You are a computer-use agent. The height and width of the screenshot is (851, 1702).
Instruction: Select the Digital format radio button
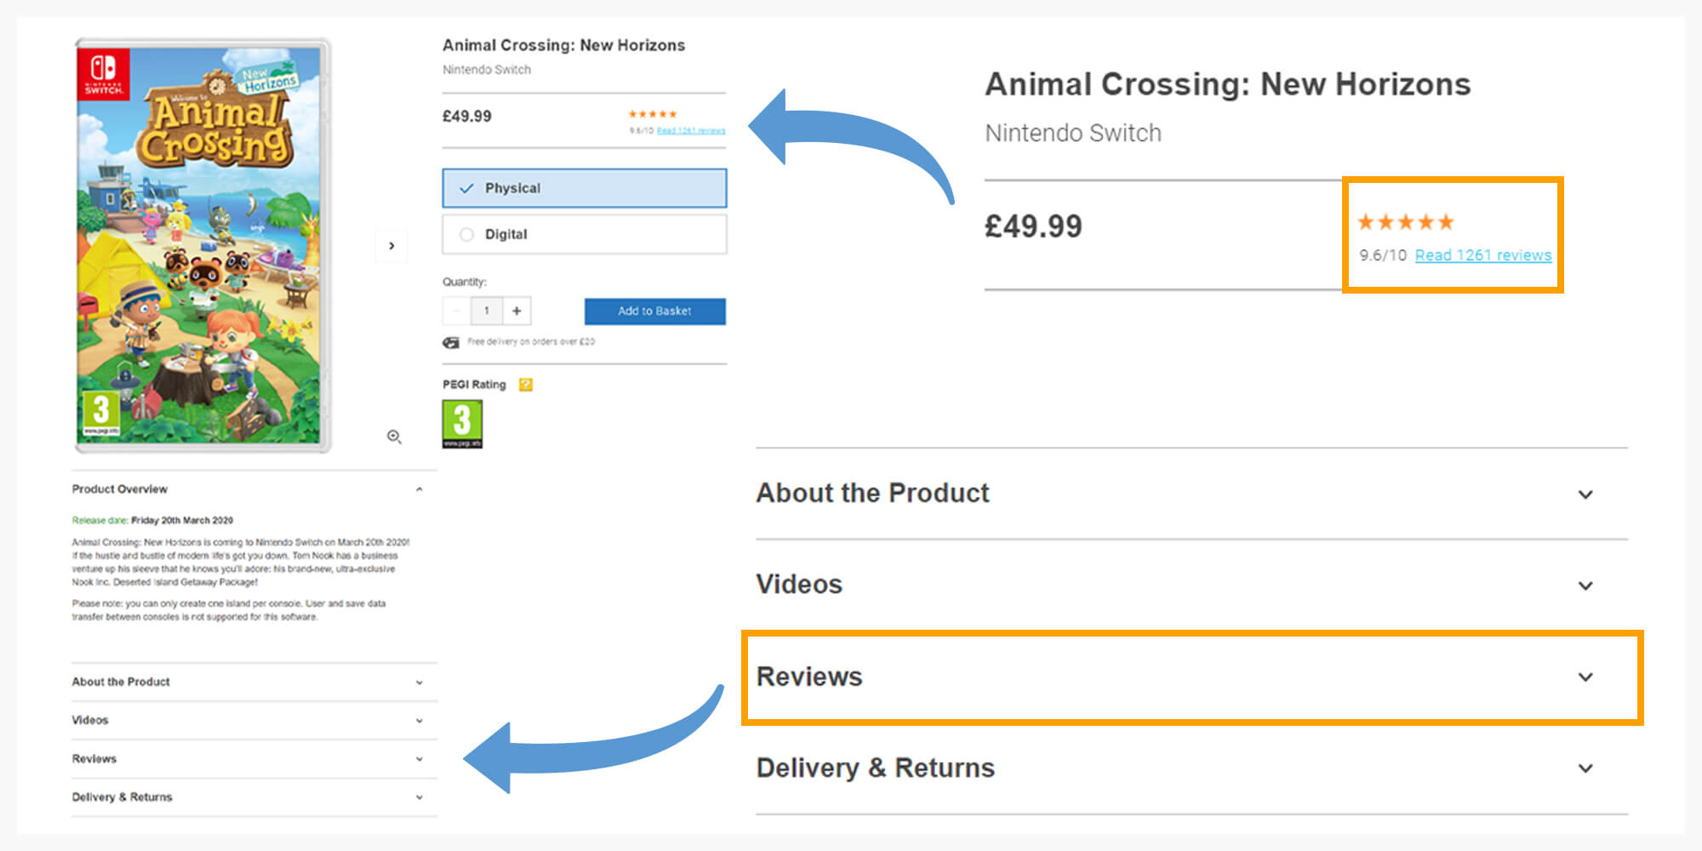(466, 234)
